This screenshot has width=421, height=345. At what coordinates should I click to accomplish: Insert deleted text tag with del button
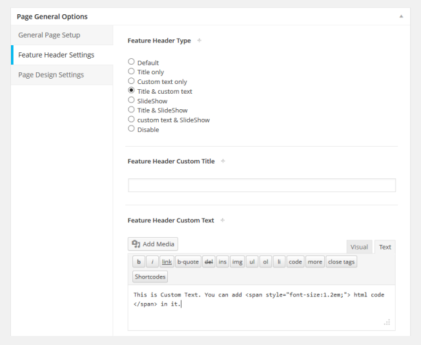209,262
